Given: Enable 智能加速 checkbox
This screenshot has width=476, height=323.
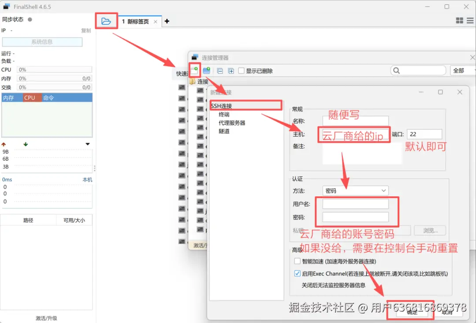Looking at the screenshot, I should point(297,261).
